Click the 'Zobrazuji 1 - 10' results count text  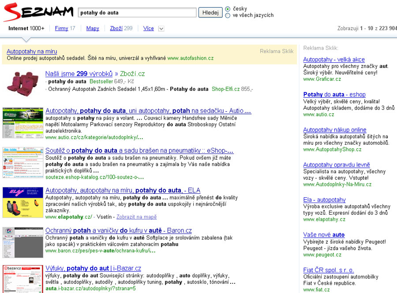coord(367,28)
